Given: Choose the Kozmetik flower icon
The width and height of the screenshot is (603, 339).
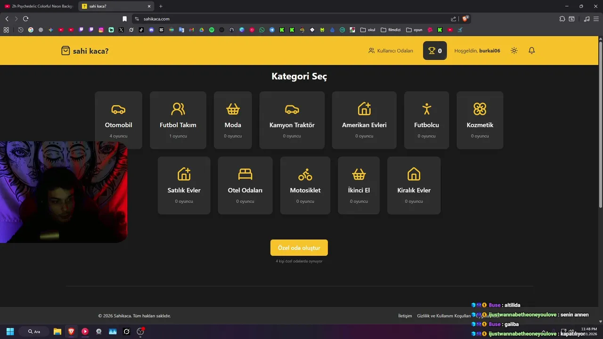Looking at the screenshot, I should click(480, 109).
